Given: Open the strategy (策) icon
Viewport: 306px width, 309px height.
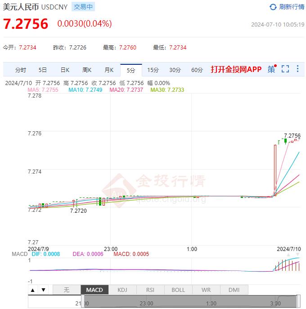Looking at the screenshot, I should click(x=271, y=69).
